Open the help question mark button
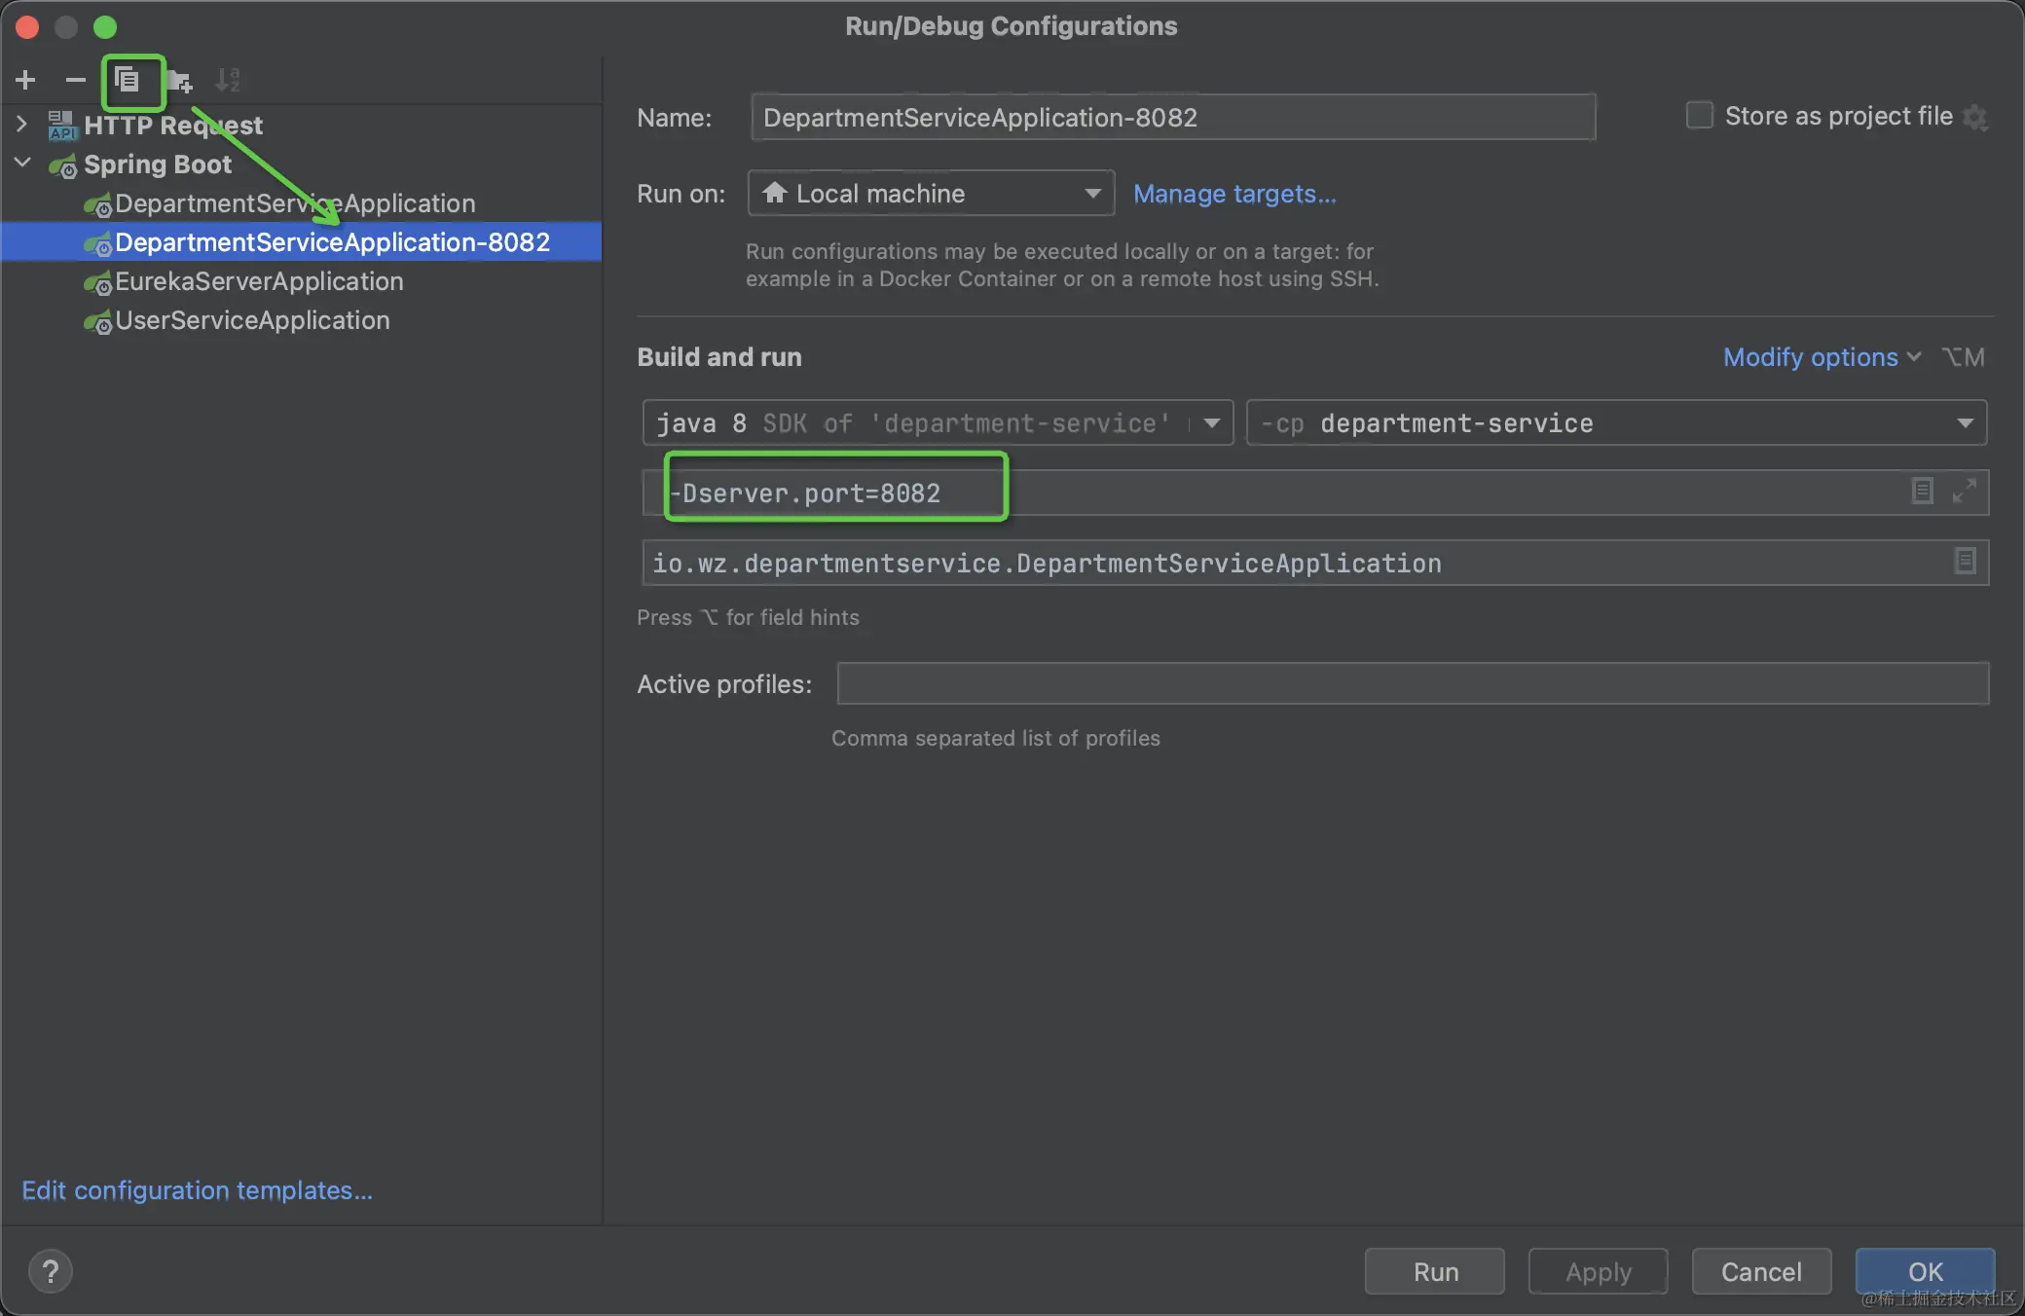Screen dimensions: 2025x1316 [x=51, y=1271]
